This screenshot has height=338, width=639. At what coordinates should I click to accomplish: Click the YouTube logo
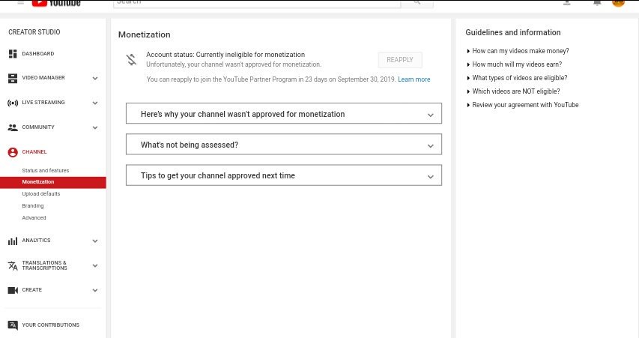(x=56, y=3)
